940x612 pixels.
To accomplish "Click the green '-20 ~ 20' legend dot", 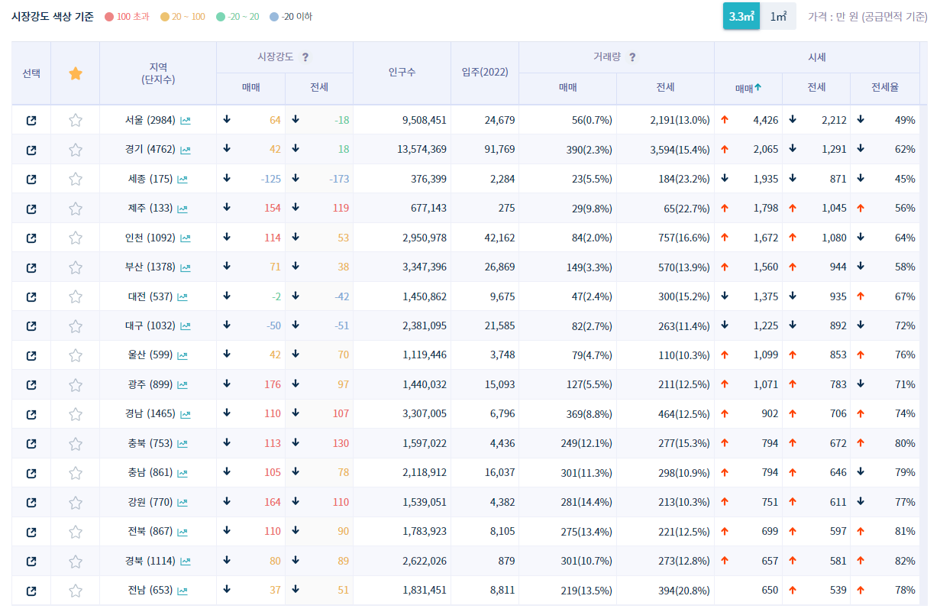I will click(x=221, y=17).
